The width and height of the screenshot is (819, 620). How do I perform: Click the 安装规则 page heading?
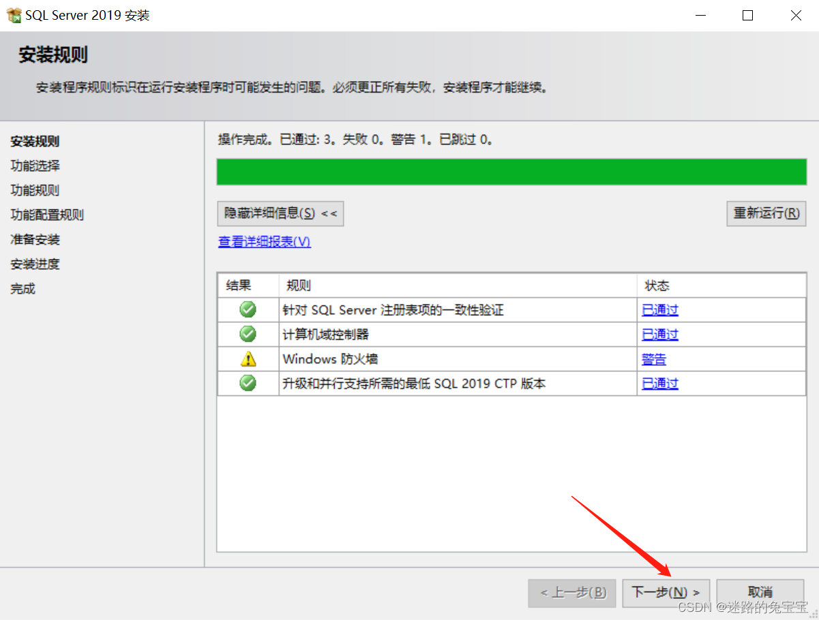53,55
